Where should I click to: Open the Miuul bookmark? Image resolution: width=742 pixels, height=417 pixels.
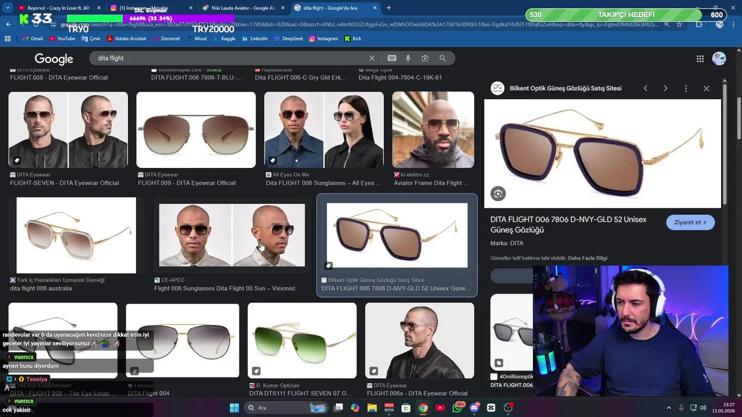point(197,39)
